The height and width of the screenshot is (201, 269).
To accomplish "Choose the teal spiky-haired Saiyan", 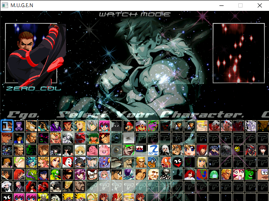I will [x=31, y=162].
